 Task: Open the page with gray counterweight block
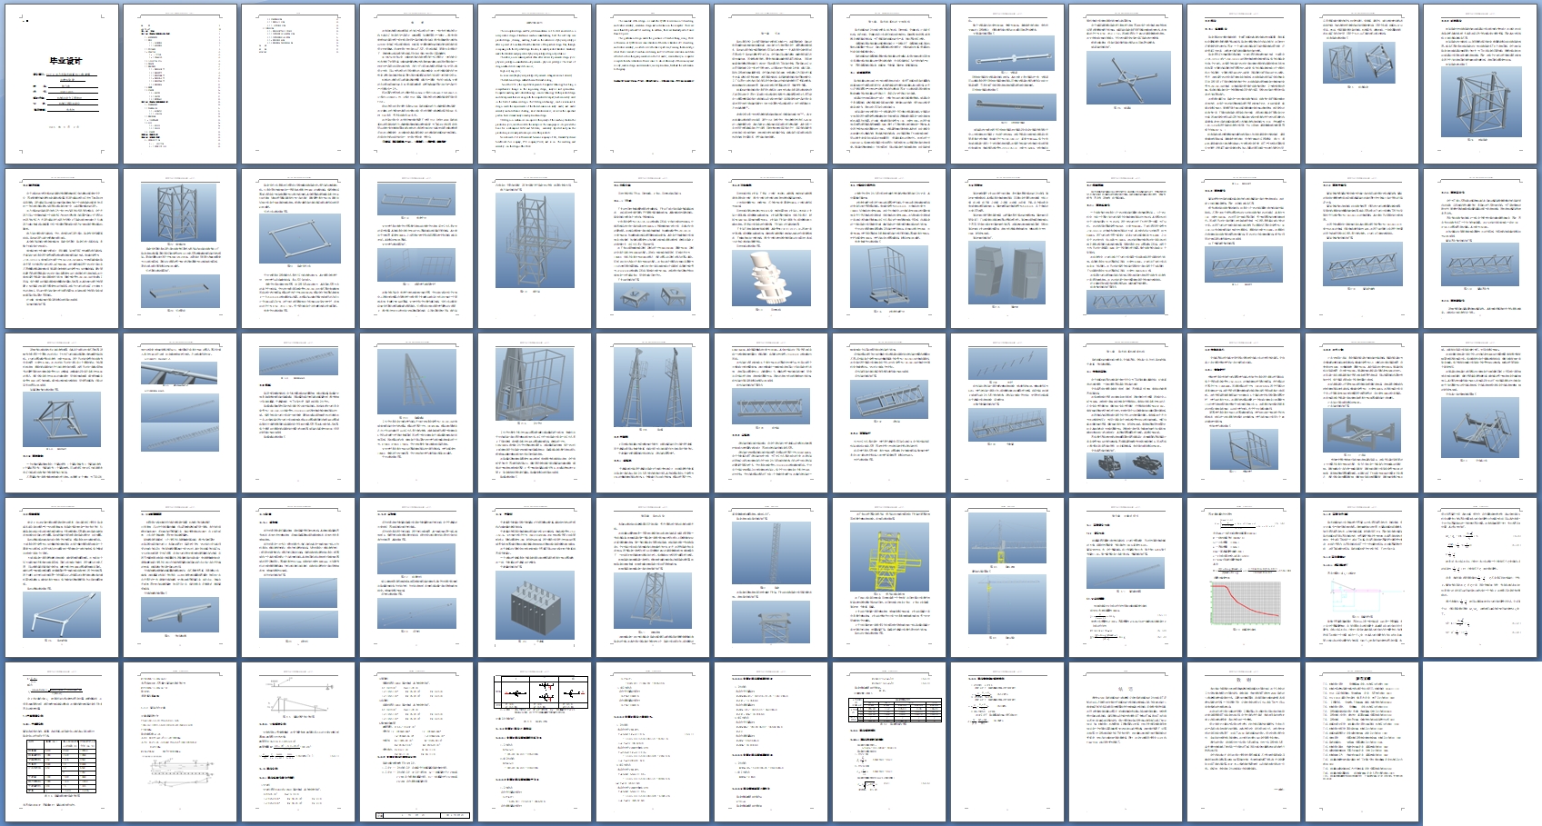(535, 577)
